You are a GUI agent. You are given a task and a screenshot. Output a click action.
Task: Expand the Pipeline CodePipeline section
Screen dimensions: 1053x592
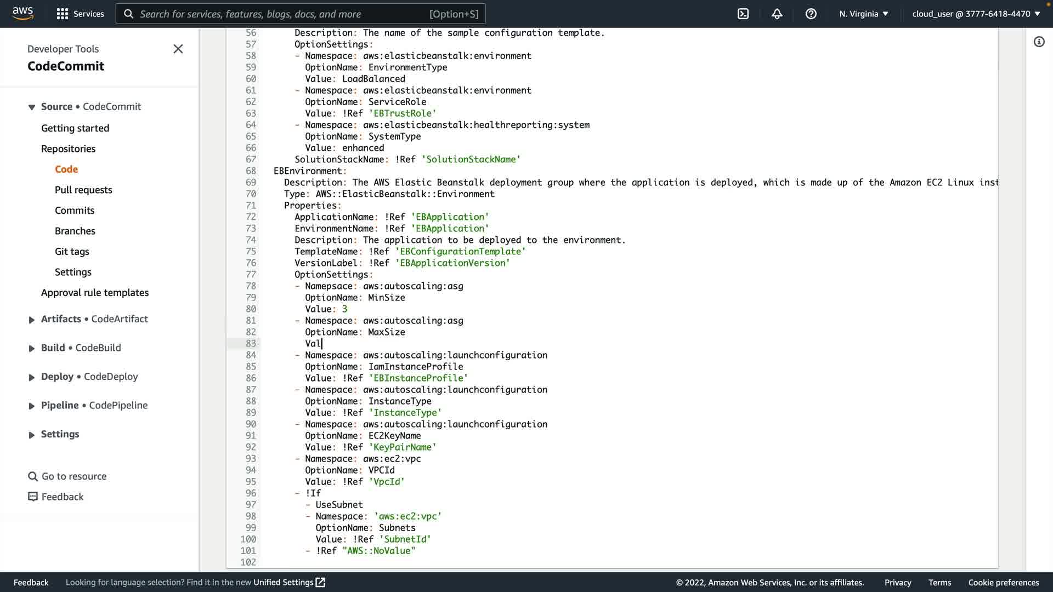(32, 406)
